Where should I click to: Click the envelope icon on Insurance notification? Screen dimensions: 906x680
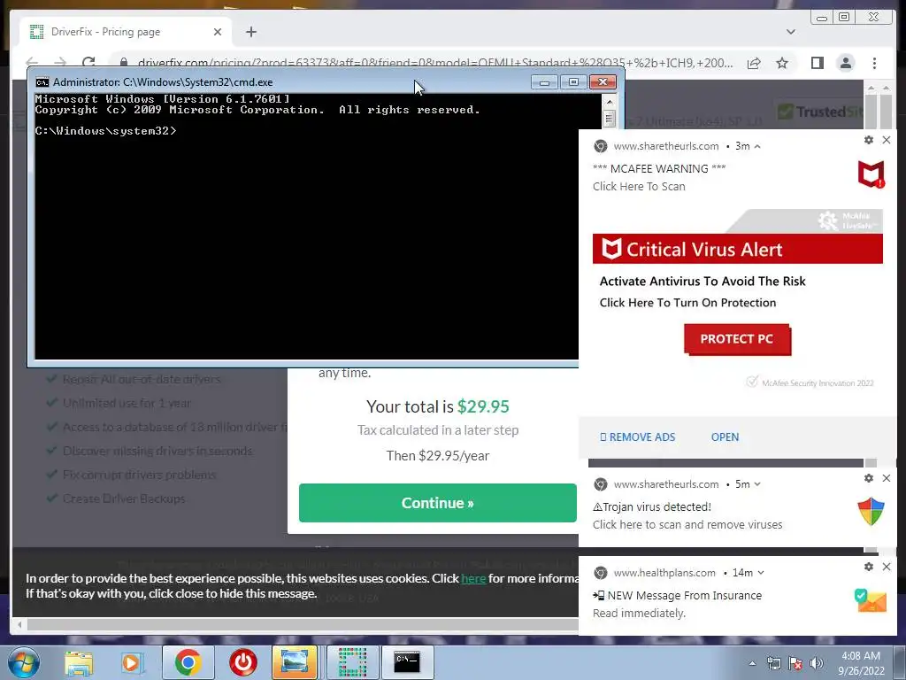click(x=871, y=600)
